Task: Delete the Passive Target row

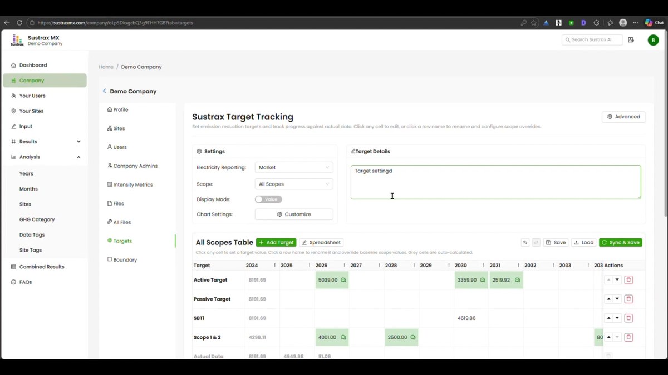Action: [x=628, y=299]
